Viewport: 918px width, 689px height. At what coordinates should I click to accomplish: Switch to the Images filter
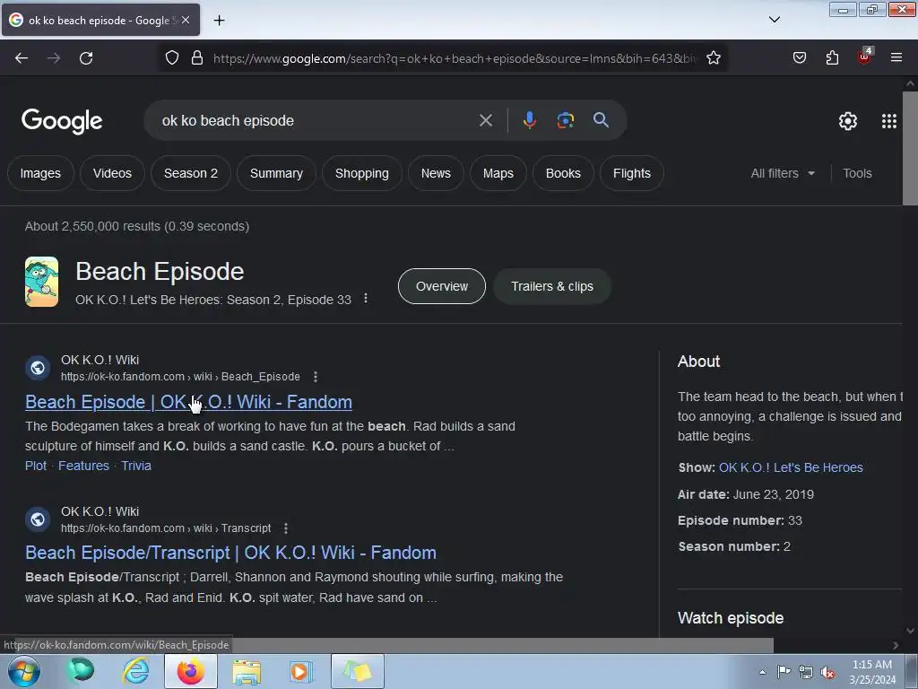click(40, 173)
